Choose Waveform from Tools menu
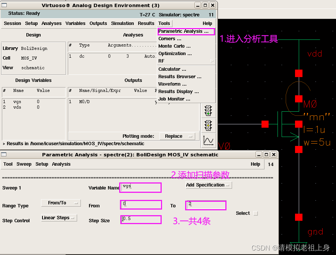Screen dimensions: 336x255 click(186, 84)
